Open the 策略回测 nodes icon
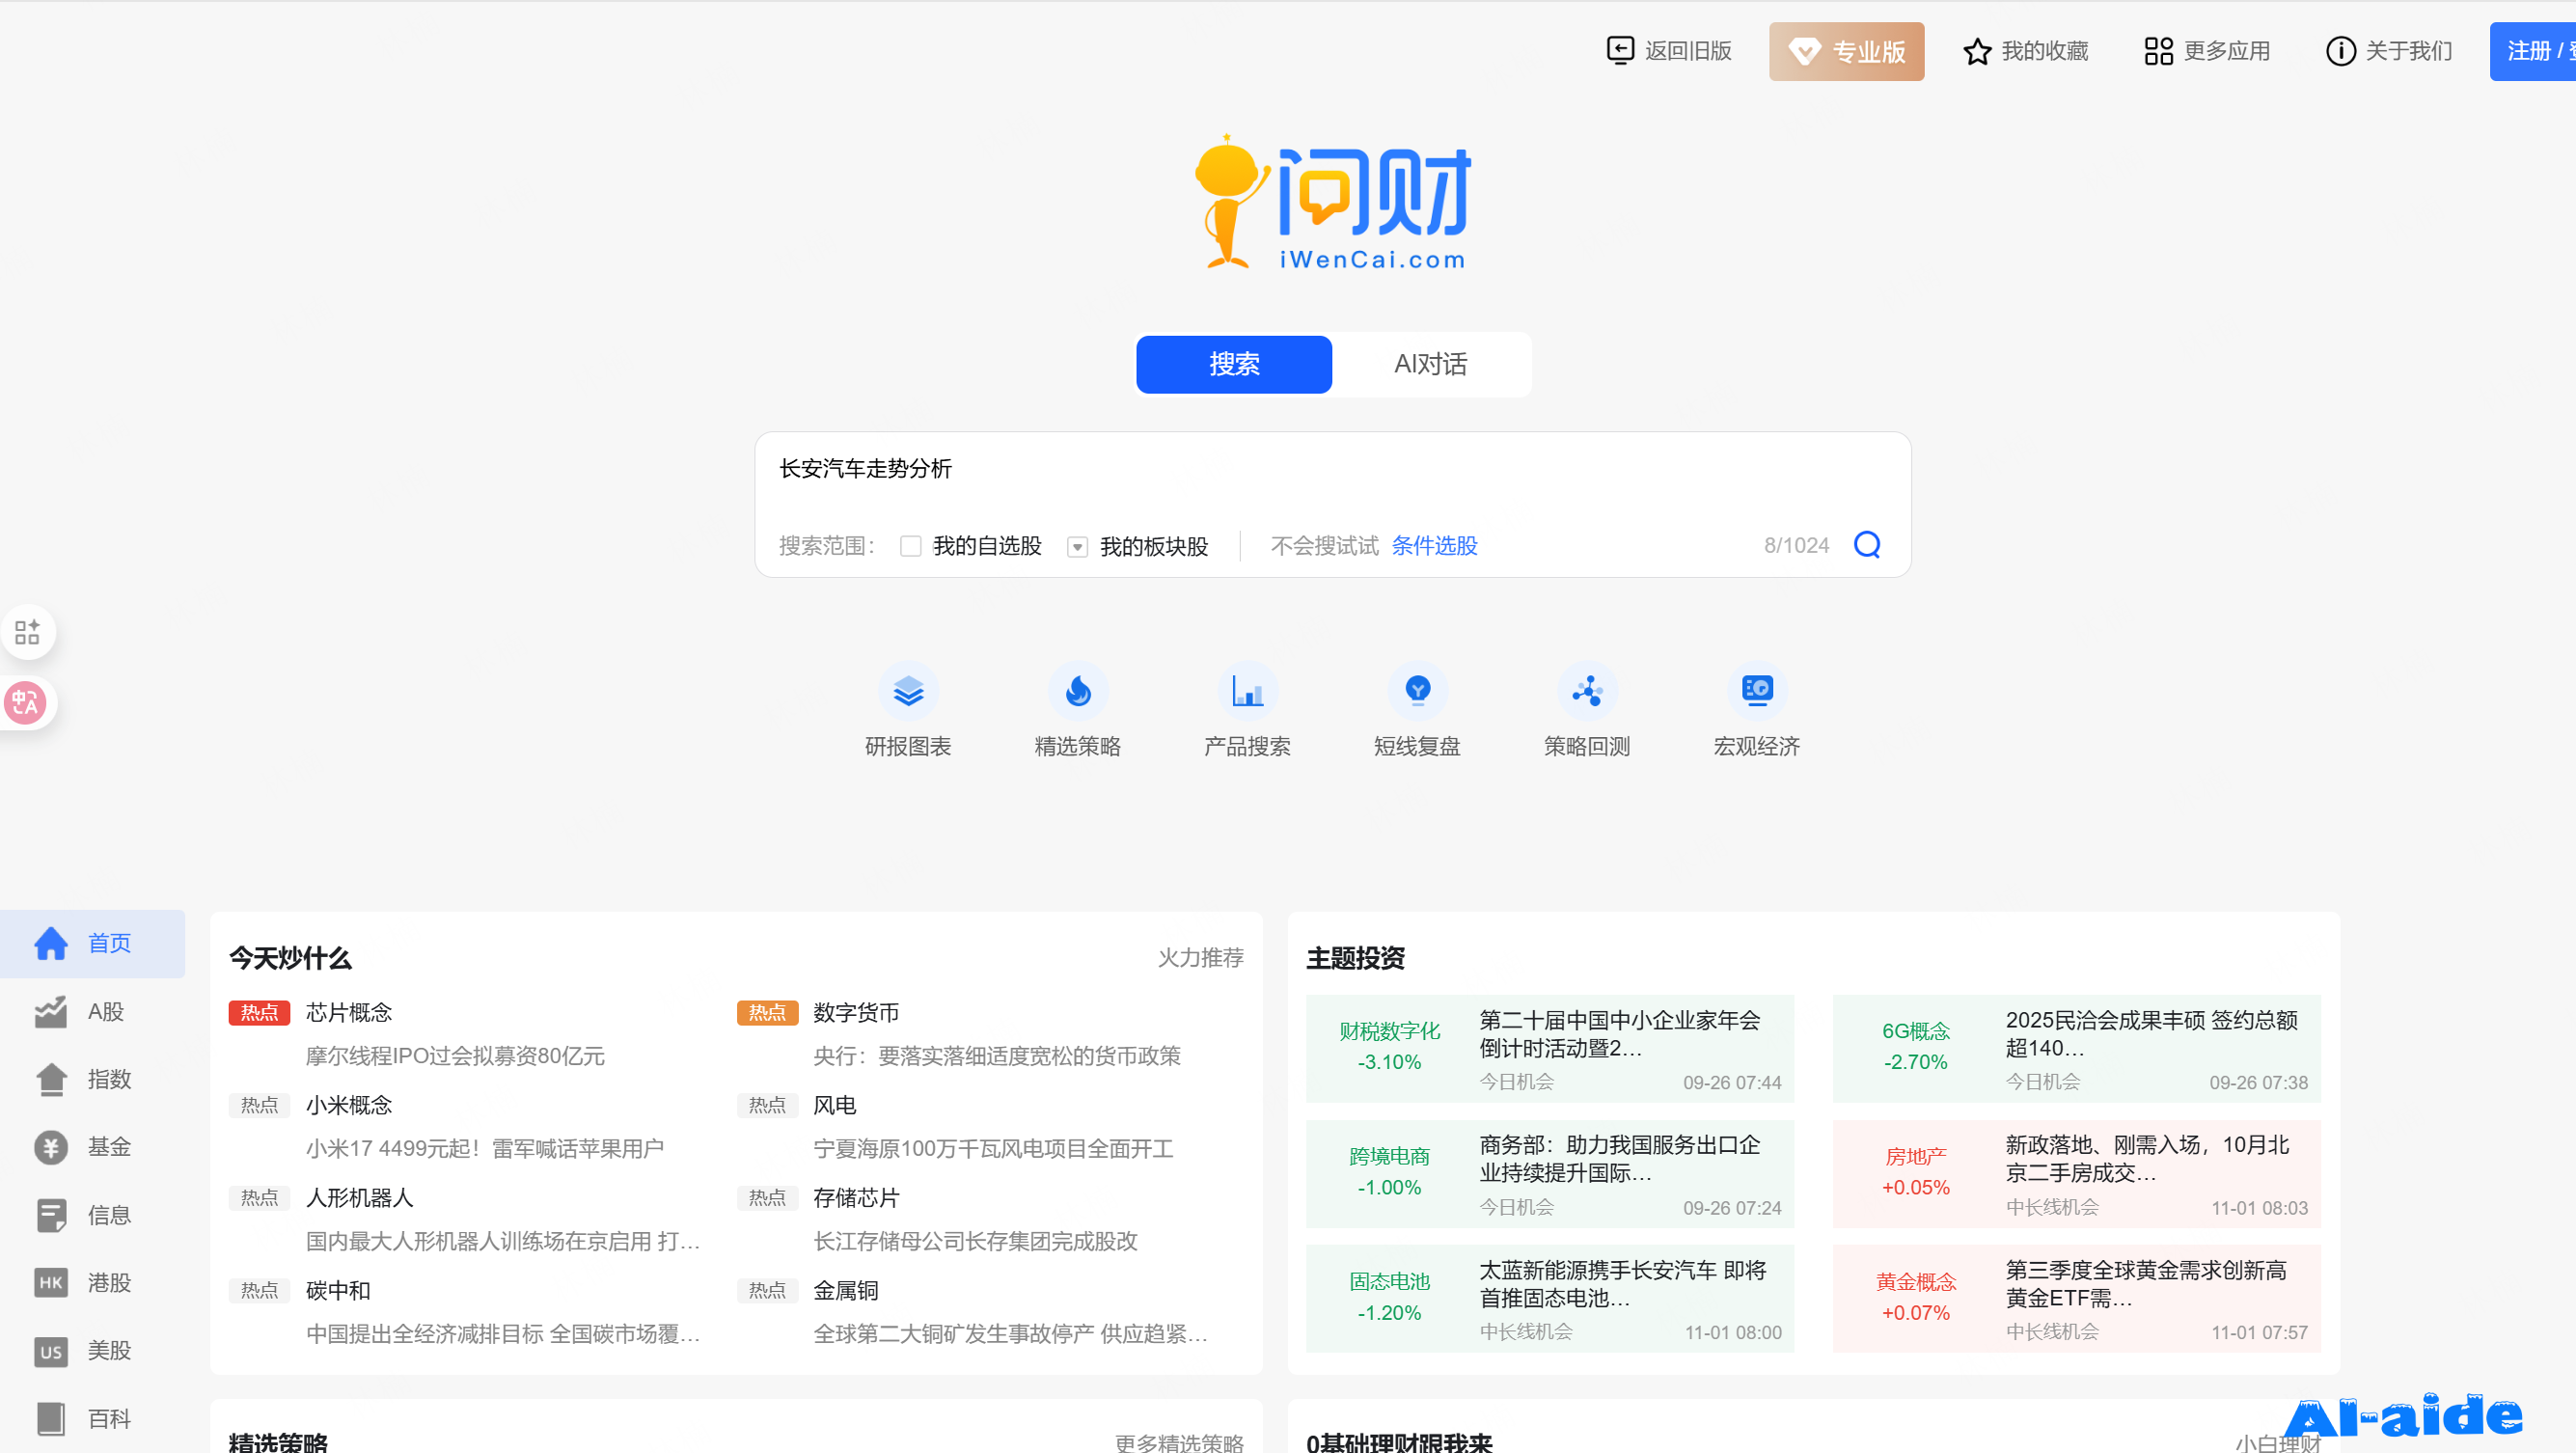 [1587, 690]
